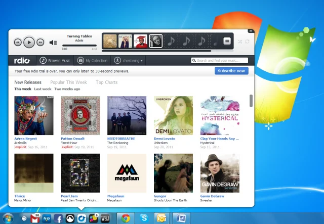Open the Hysterical album cover
The image size is (324, 224).
click(220, 115)
